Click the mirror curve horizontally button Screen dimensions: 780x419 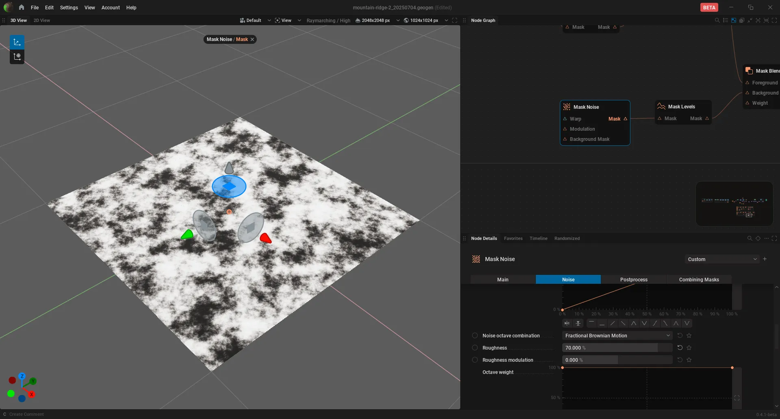[567, 324]
